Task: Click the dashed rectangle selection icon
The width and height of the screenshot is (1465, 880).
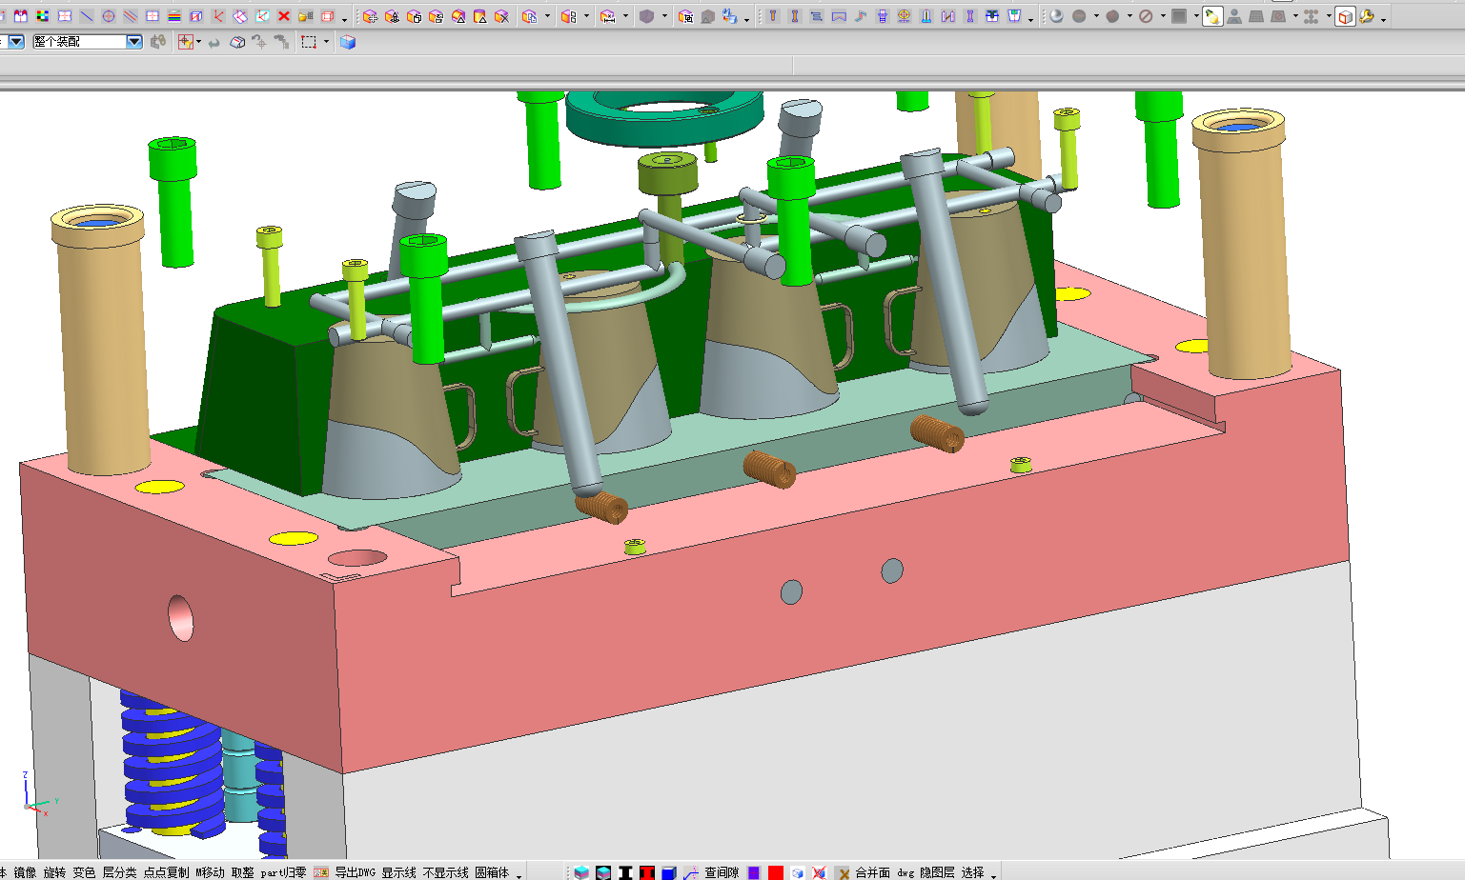Action: point(309,42)
